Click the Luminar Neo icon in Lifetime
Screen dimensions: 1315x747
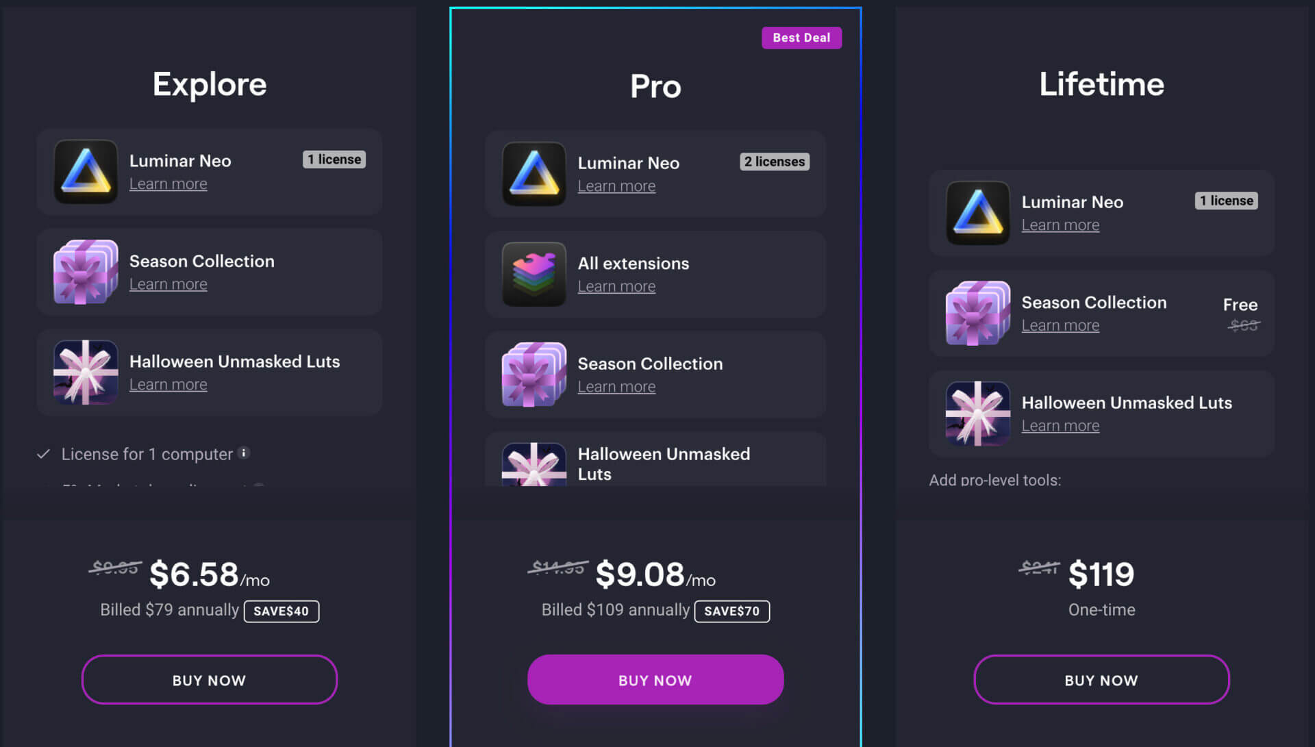977,212
